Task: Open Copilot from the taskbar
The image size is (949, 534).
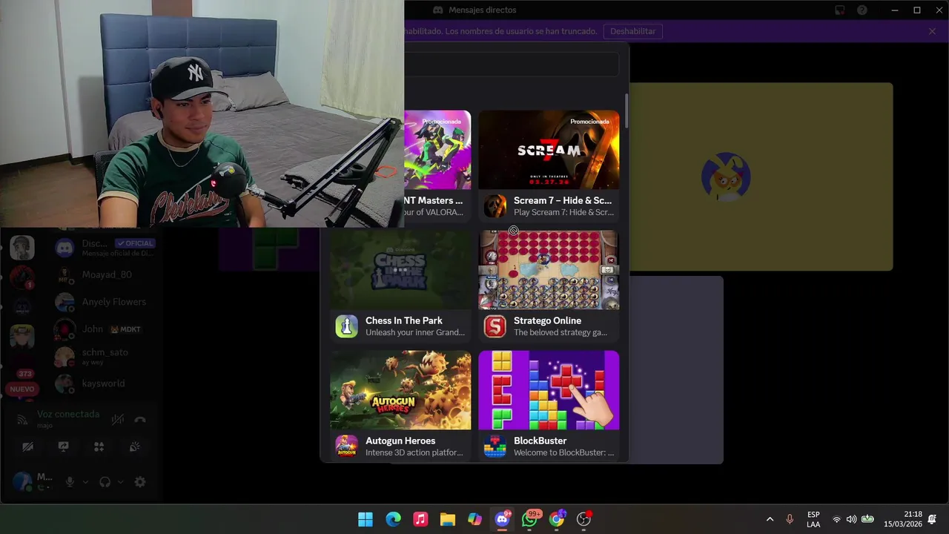Action: [x=475, y=519]
